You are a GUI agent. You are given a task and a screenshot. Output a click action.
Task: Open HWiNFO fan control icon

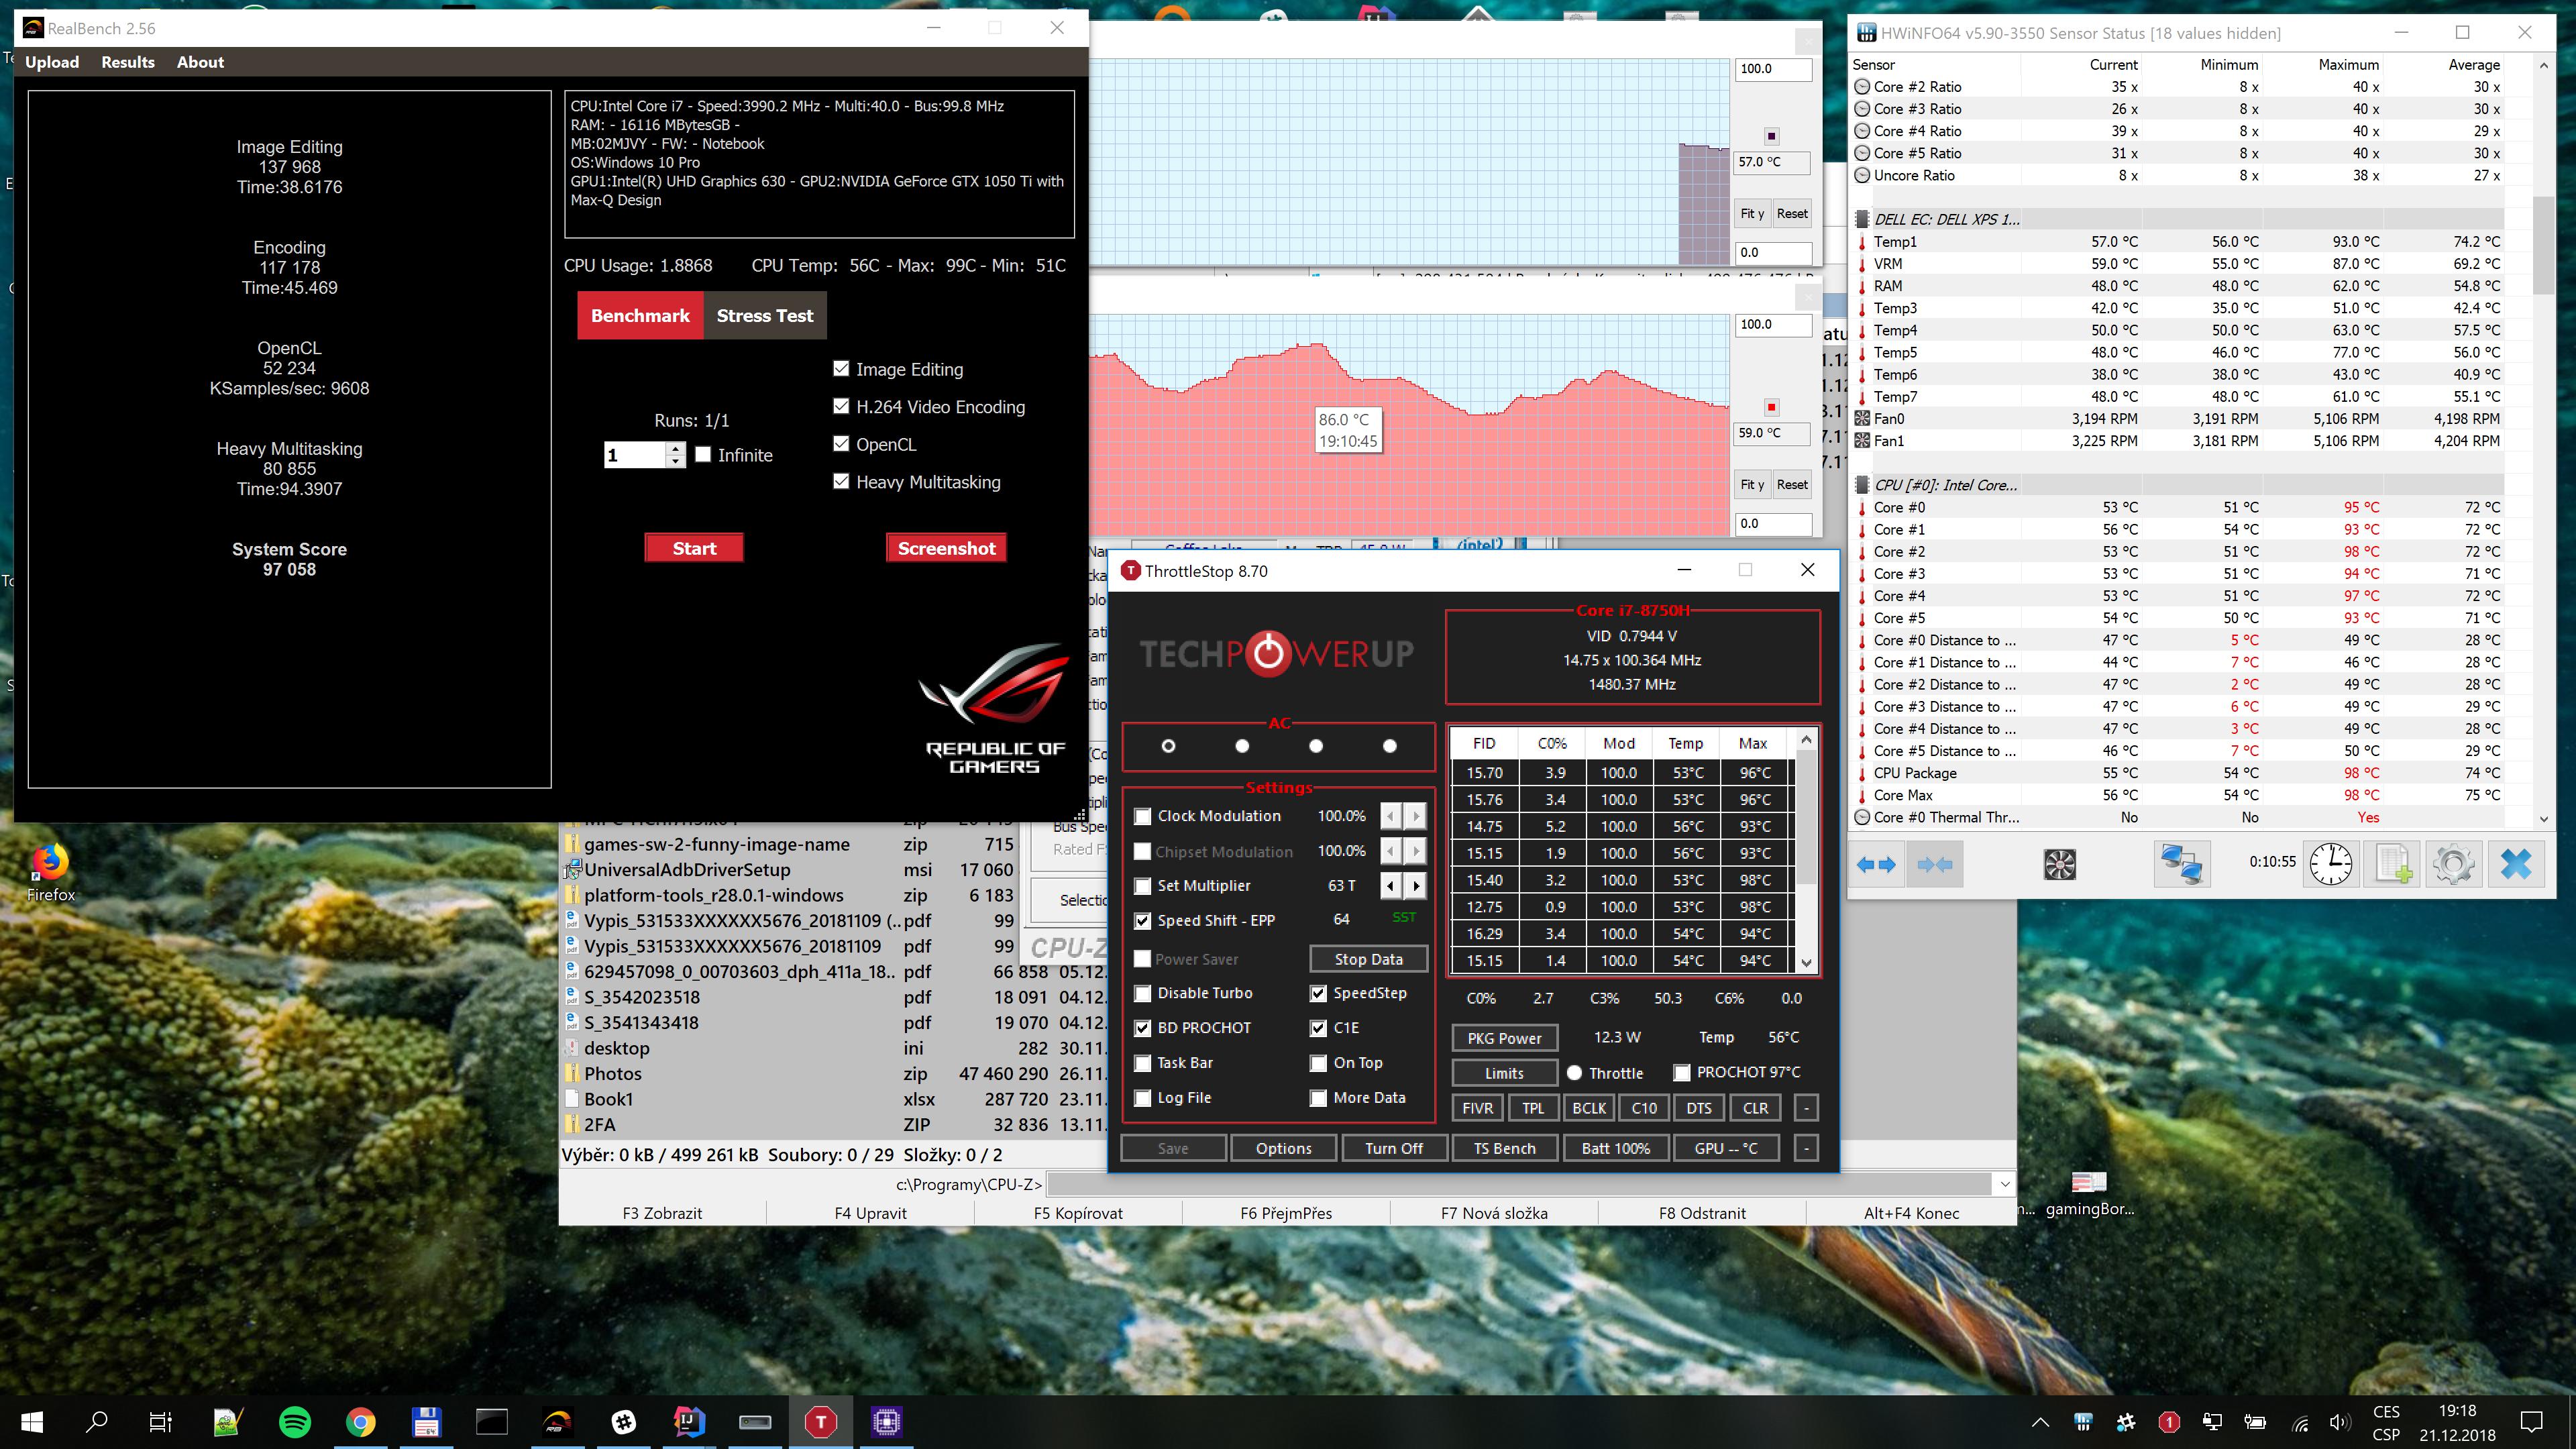pos(2059,864)
